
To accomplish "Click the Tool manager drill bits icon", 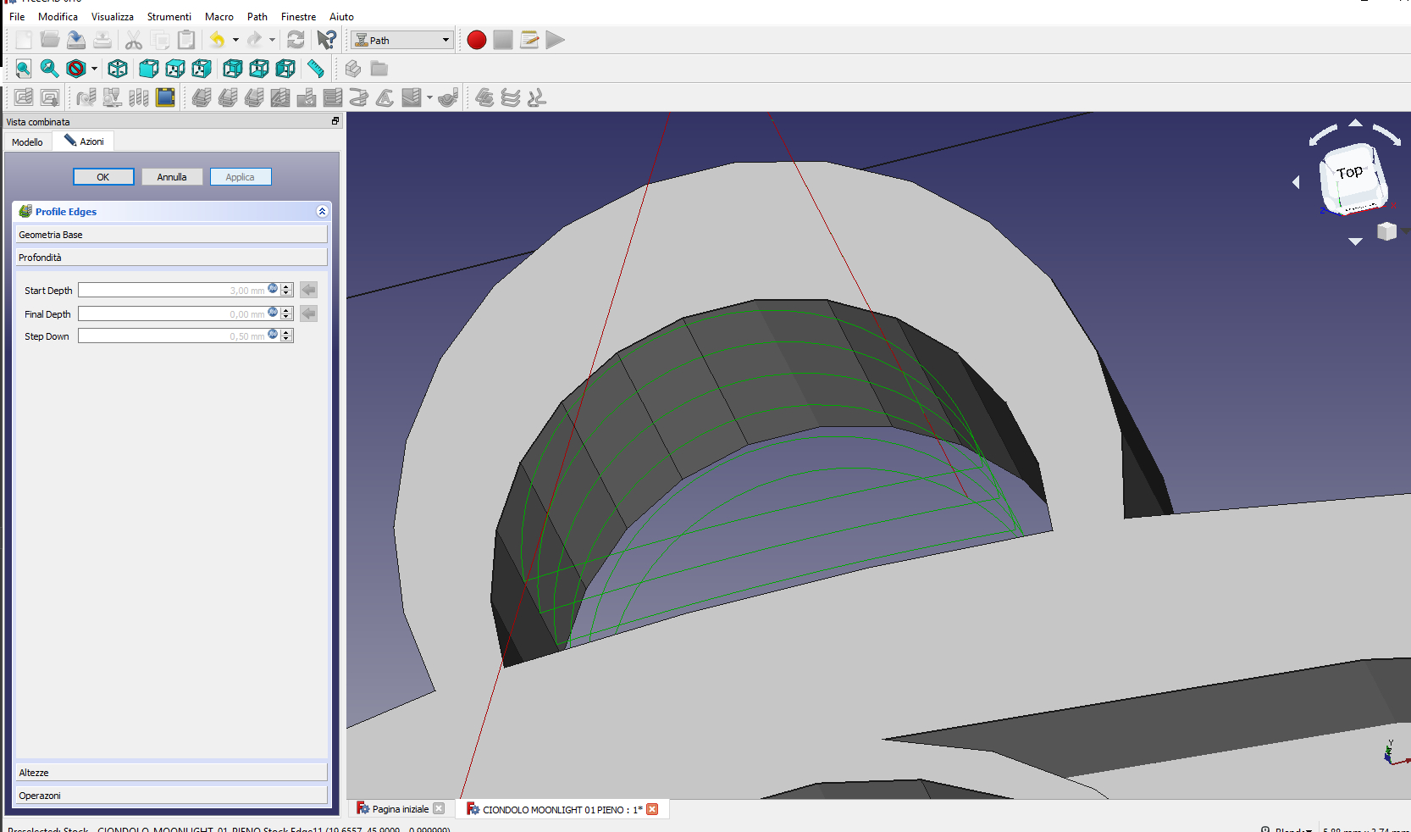I will coord(139,97).
